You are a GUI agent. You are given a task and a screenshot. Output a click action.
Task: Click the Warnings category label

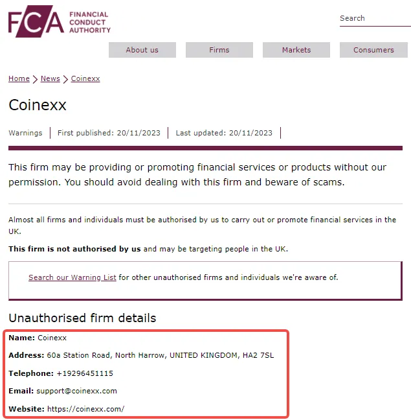tap(25, 133)
